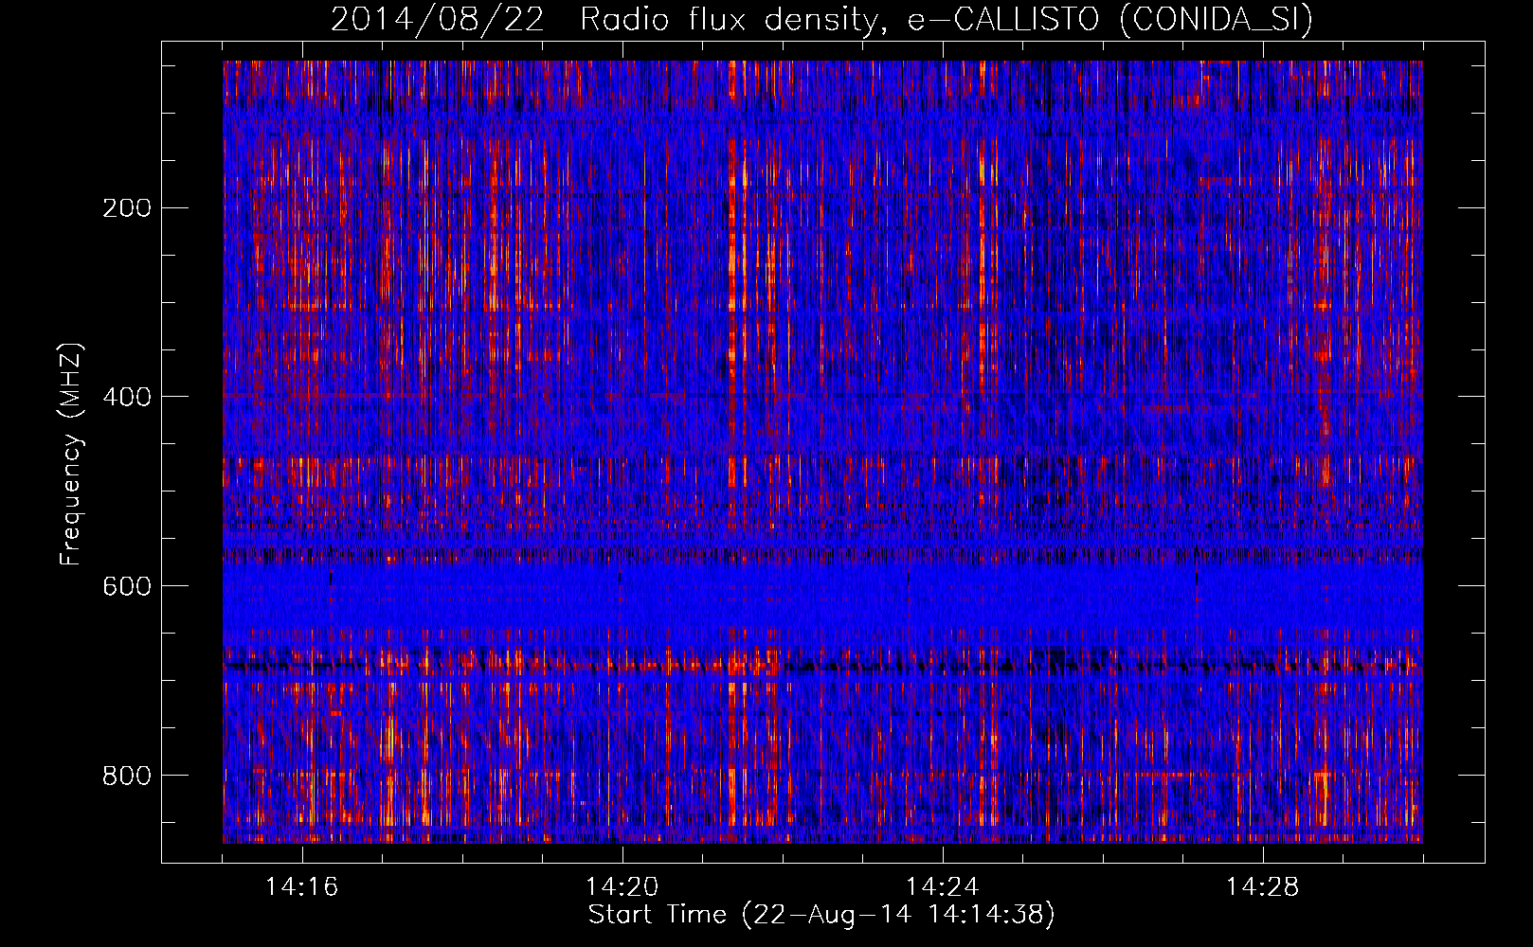
Task: Click the plot title 'Radio flux density, e-CALLISTO (CONIDA_SI)'
Action: [x=947, y=19]
